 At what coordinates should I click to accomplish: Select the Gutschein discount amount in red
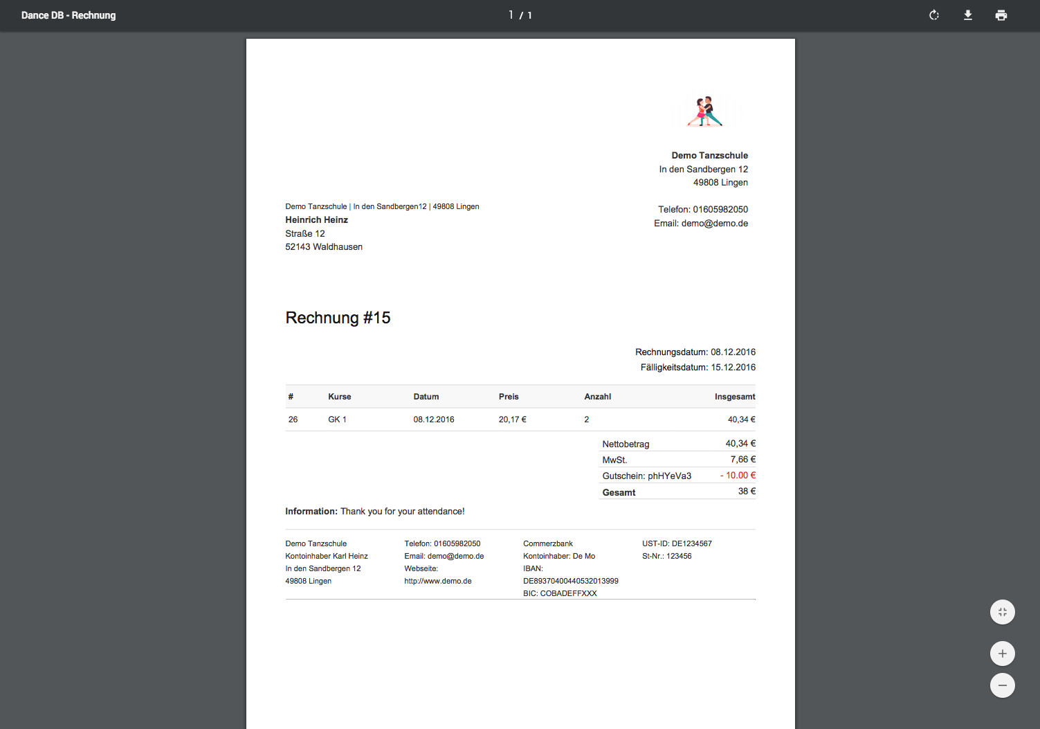[x=738, y=476]
